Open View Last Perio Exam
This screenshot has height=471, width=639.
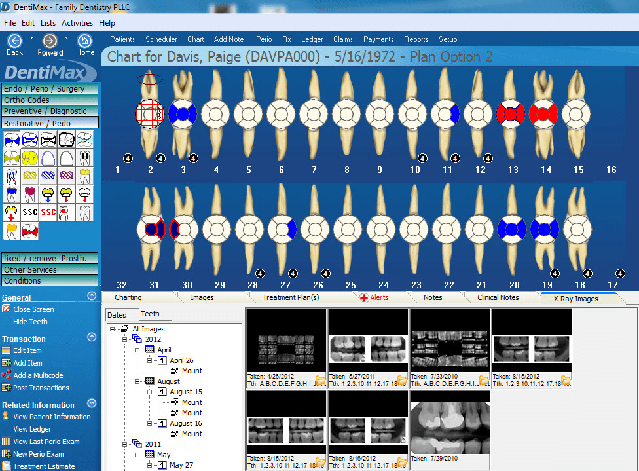tap(46, 442)
